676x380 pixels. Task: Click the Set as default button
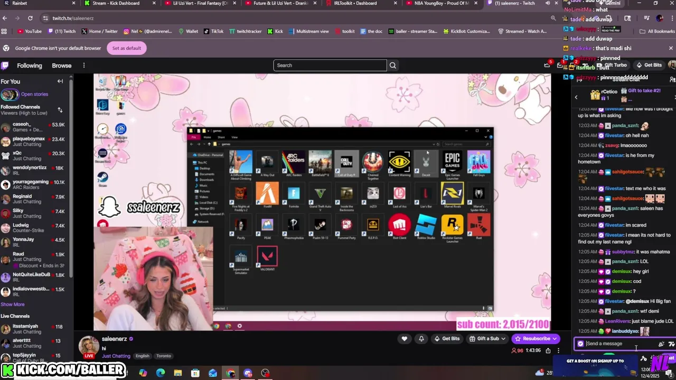pos(126,48)
